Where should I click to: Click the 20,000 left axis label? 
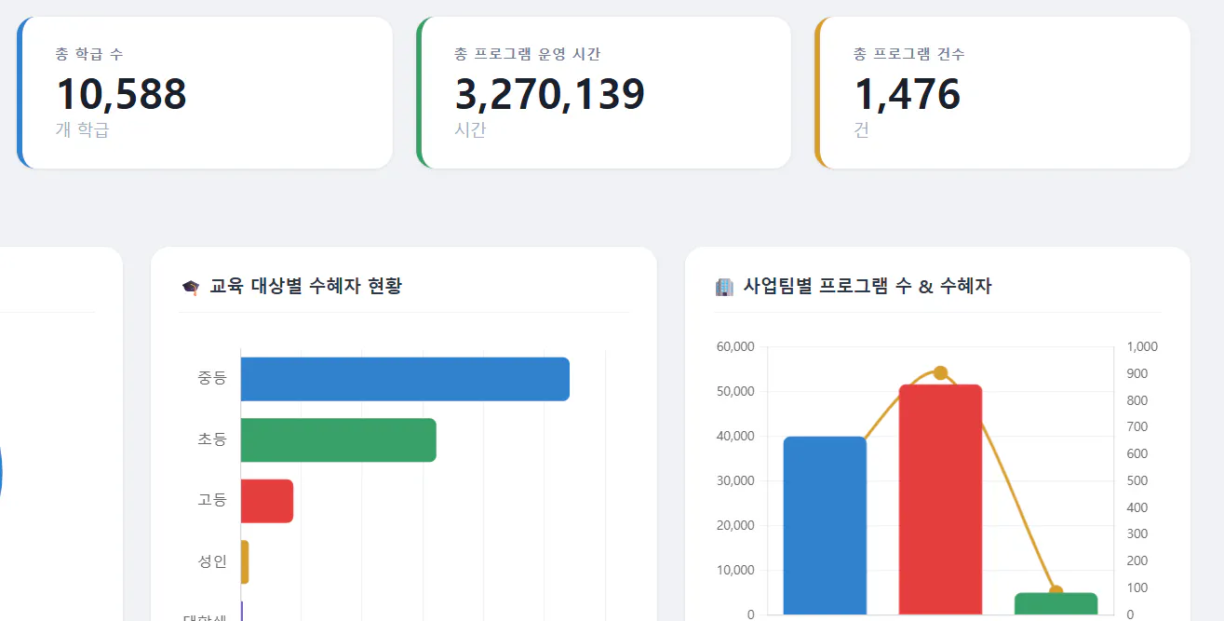point(735,525)
